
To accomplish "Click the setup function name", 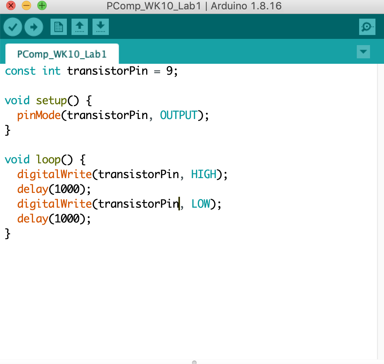I will [x=51, y=100].
